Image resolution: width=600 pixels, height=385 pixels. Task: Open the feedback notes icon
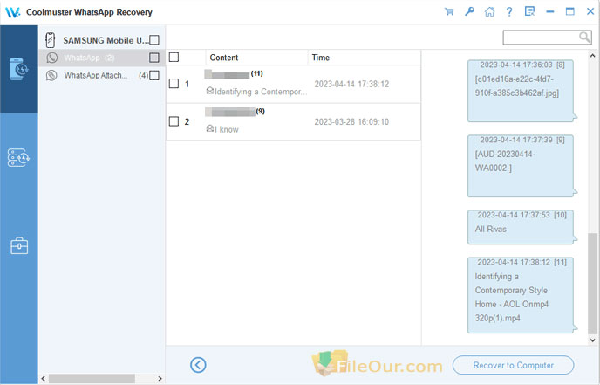529,11
